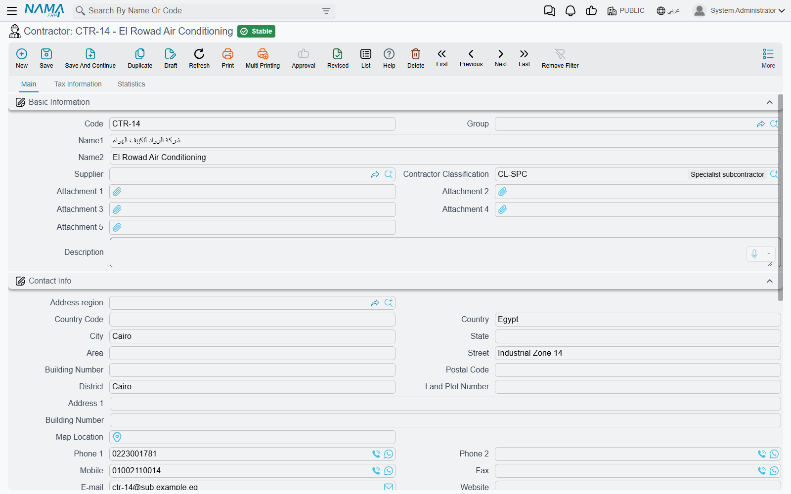This screenshot has height=494, width=791.
Task: Save record as Draft
Action: pos(171,58)
